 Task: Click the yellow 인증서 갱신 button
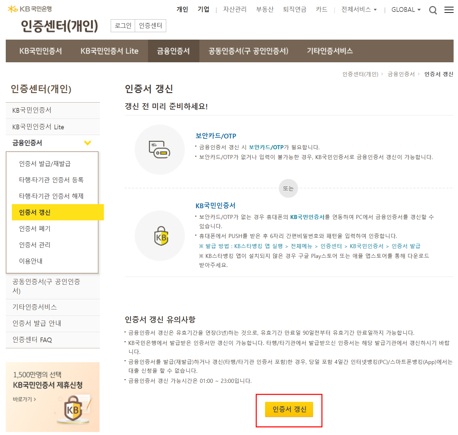288,409
